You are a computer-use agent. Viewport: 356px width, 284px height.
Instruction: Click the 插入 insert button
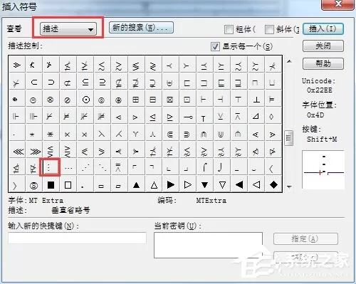tap(323, 29)
